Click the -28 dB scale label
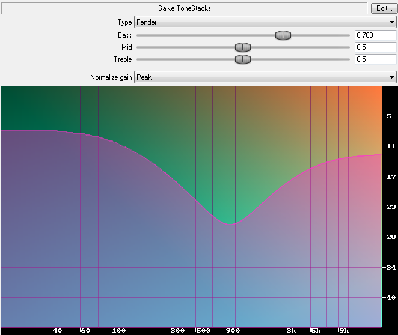This screenshot has width=398, height=335. click(x=389, y=237)
